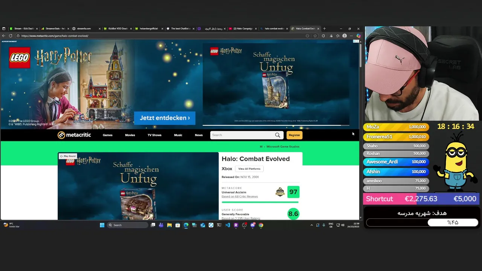Image resolution: width=482 pixels, height=271 pixels.
Task: Switch to the heisenbergofficial tab
Action: [149, 29]
